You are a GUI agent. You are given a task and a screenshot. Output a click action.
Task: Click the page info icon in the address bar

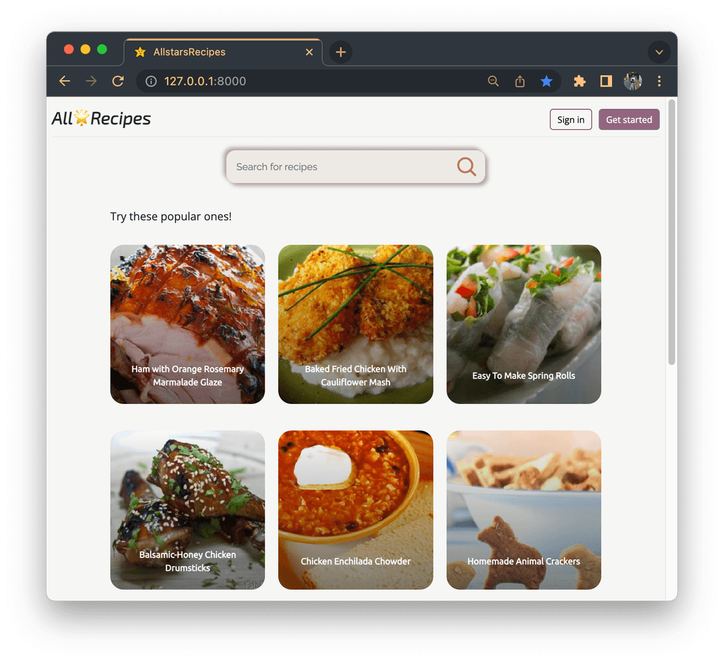(150, 81)
